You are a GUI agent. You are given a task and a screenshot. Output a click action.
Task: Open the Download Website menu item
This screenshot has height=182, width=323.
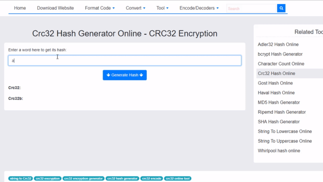pos(55,8)
